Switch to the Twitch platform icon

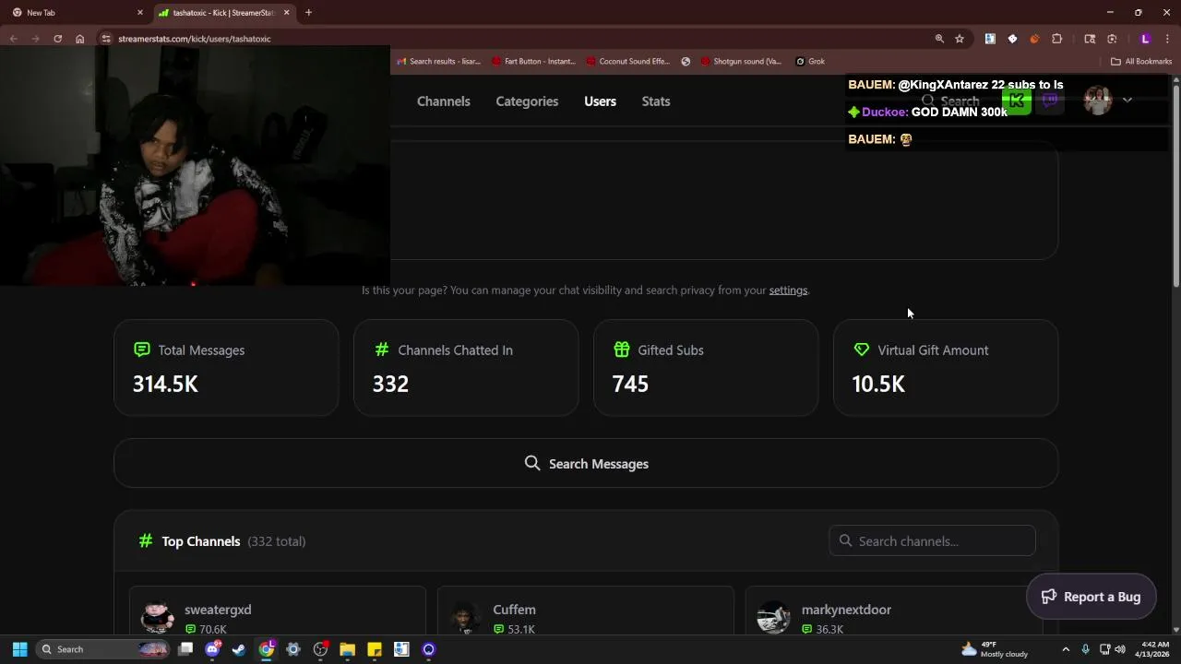[x=1050, y=101]
